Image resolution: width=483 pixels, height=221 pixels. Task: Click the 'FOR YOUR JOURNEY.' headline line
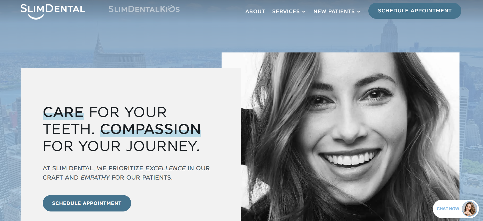coord(121,146)
